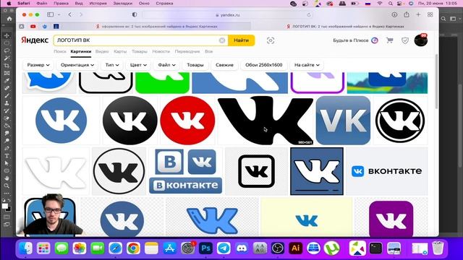Open Finder from the Dock
This screenshot has width=463, height=260.
tap(26, 248)
